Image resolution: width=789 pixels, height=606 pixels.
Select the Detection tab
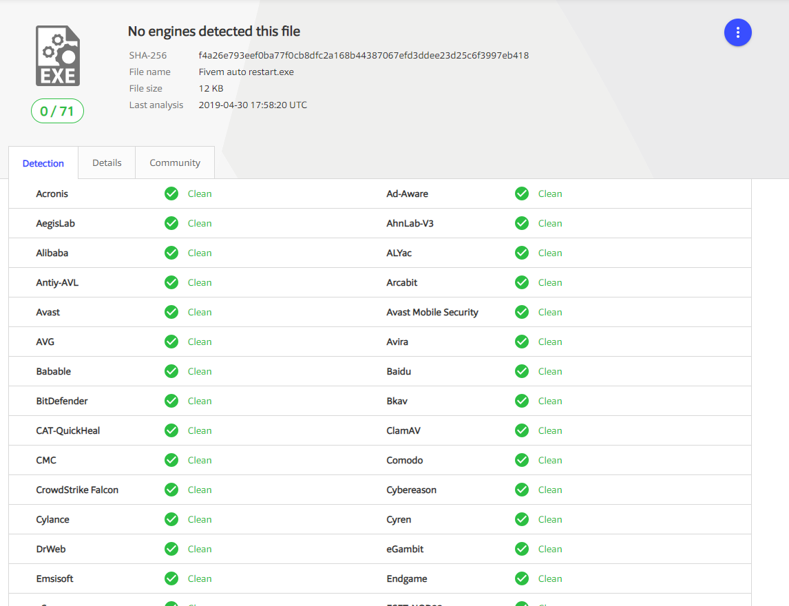tap(43, 163)
